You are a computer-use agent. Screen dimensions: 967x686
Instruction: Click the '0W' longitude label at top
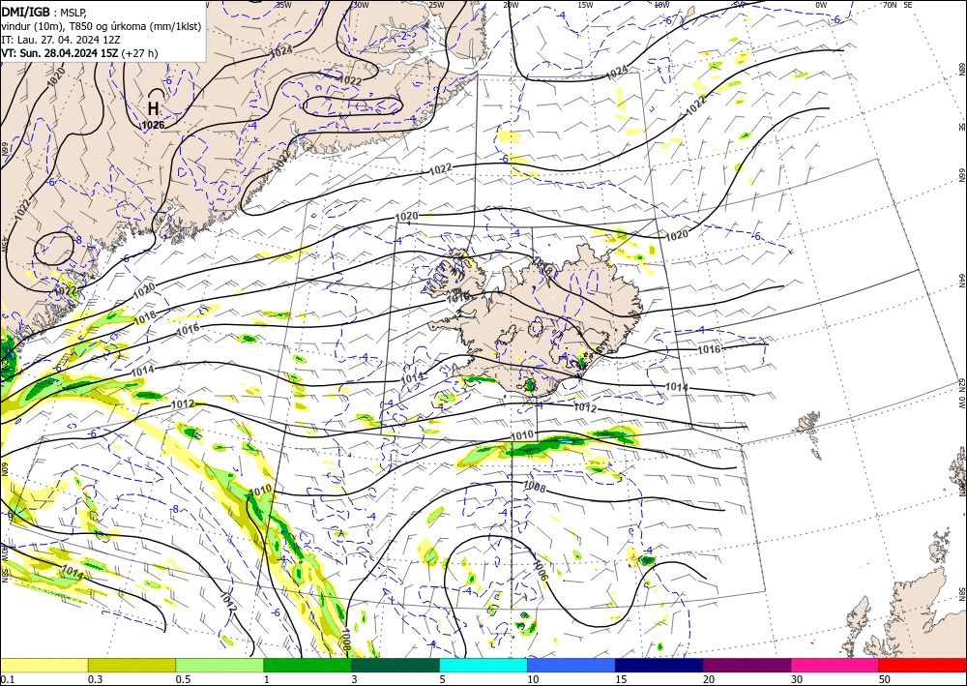(821, 5)
